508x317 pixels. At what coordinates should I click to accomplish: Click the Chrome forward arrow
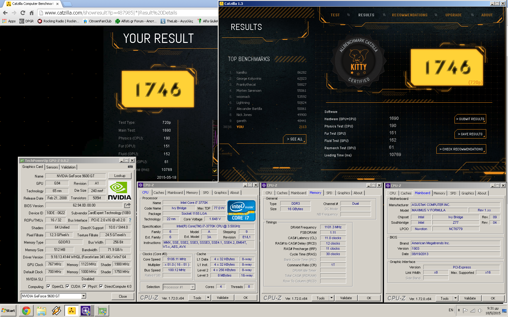click(x=14, y=13)
